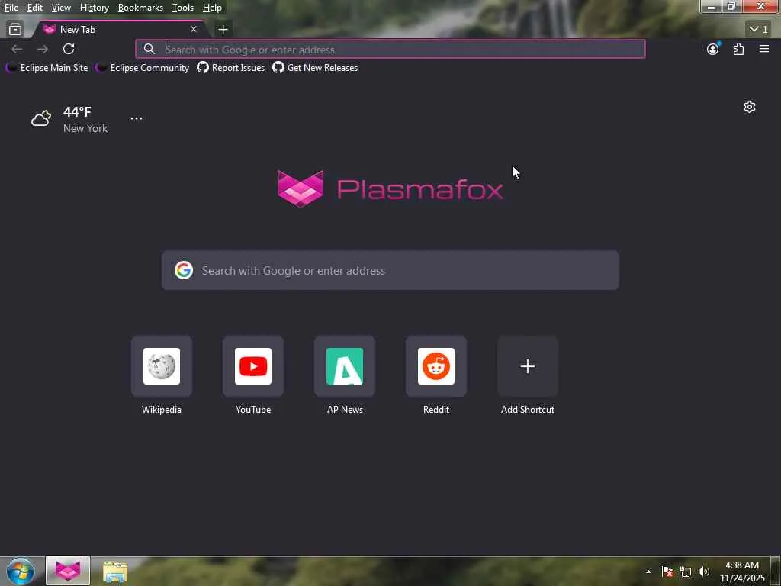781x586 pixels.
Task: Click the Forward navigation arrow
Action: (43, 49)
